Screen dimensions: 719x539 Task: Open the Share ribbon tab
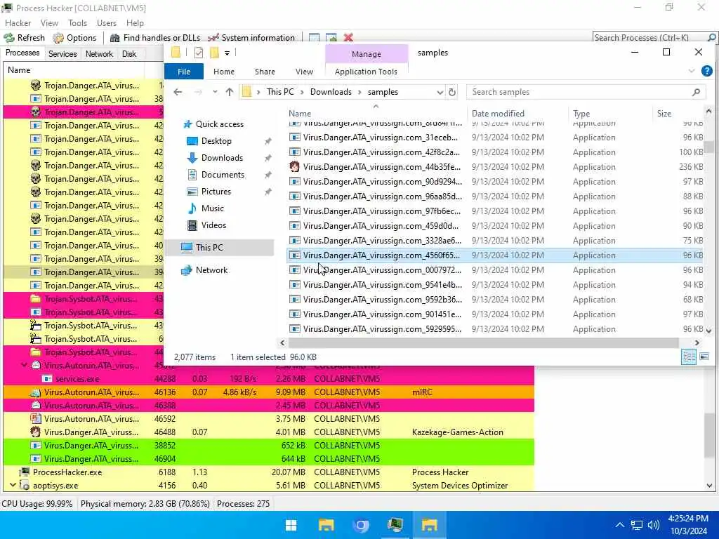coord(265,72)
